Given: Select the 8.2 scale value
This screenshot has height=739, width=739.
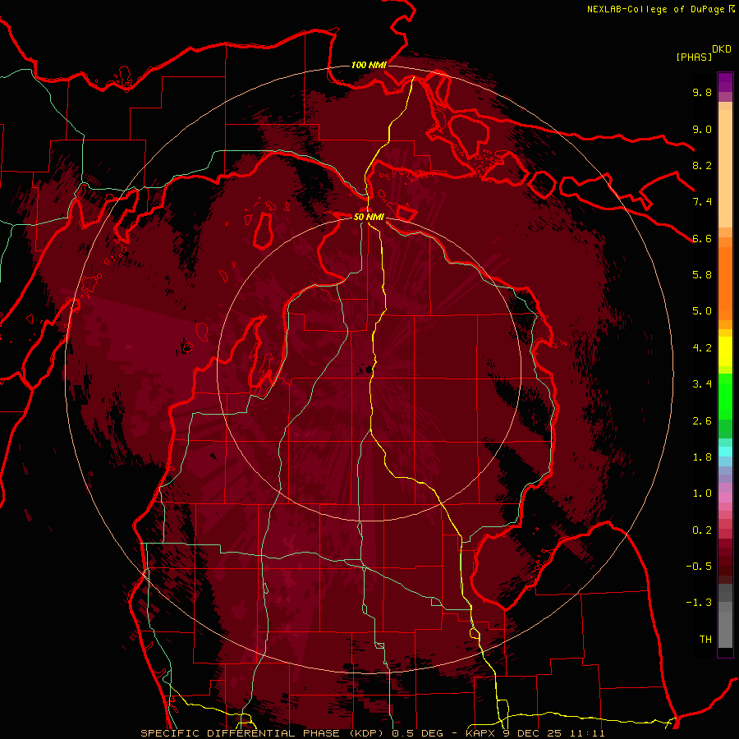Looking at the screenshot, I should click(702, 165).
